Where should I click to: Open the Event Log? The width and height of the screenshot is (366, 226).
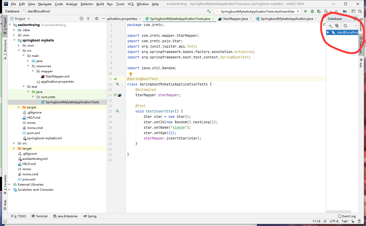(x=347, y=216)
